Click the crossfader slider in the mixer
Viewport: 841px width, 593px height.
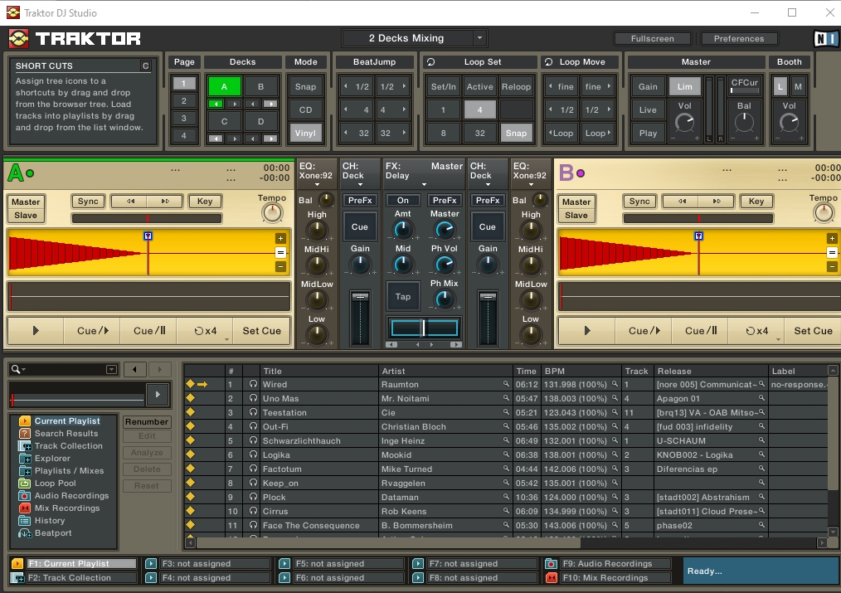424,328
